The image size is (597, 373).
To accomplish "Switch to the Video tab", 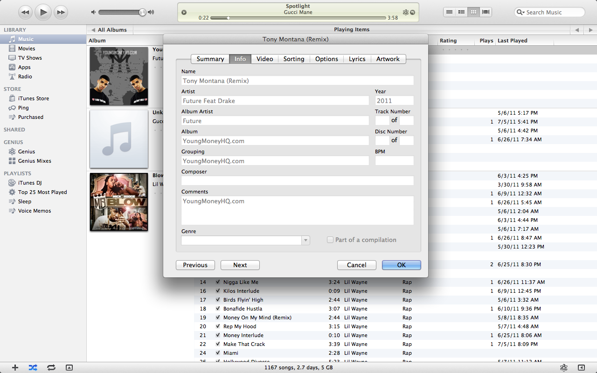I will 264,59.
